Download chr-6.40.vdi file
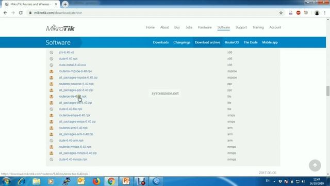This screenshot has width=330, height=186. (x=67, y=52)
